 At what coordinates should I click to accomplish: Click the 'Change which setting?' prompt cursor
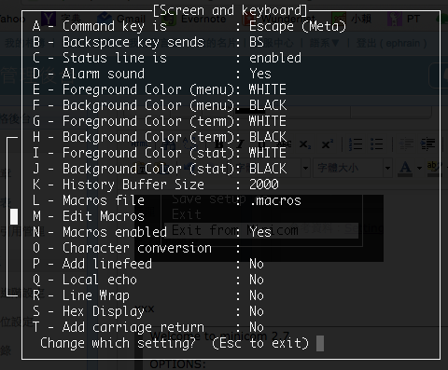[320, 343]
